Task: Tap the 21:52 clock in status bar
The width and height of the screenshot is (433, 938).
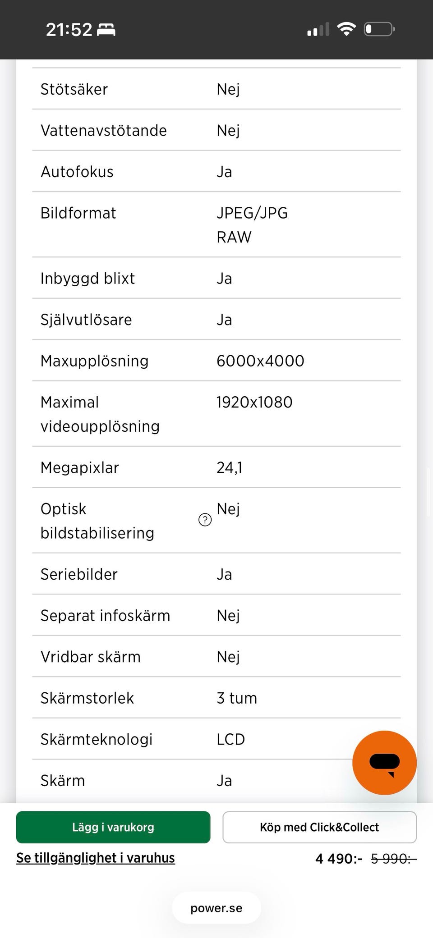Action: tap(69, 30)
